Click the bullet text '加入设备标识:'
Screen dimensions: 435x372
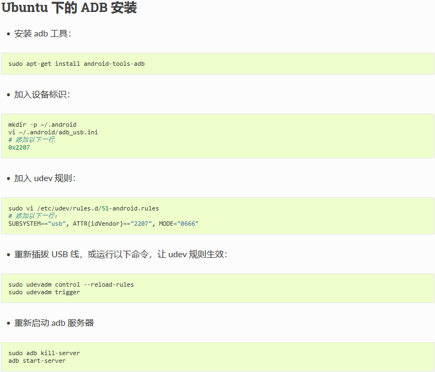pyautogui.click(x=42, y=95)
